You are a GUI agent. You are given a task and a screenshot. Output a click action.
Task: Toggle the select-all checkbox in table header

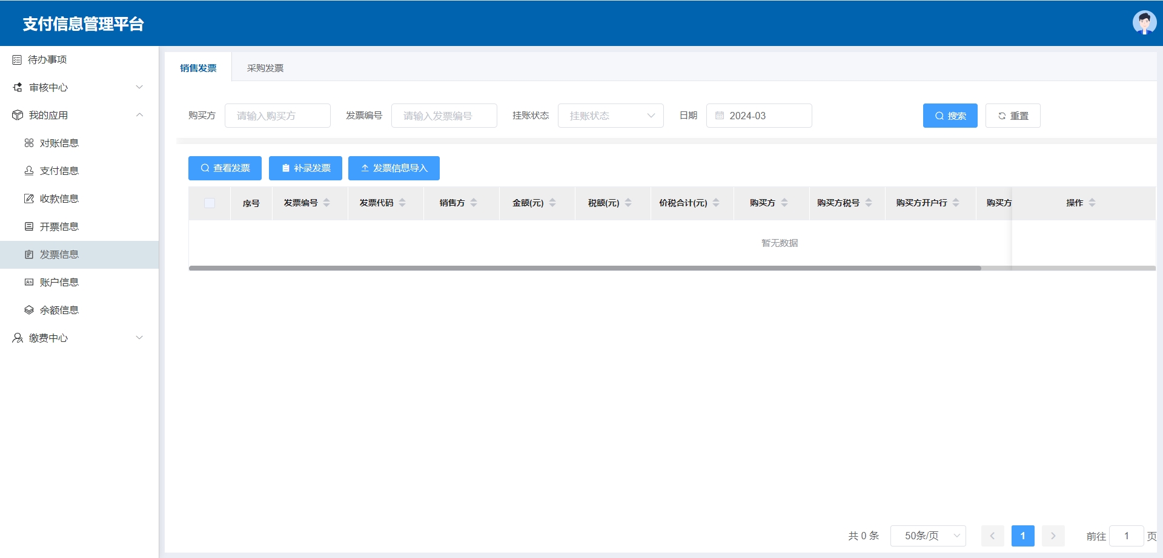(210, 203)
